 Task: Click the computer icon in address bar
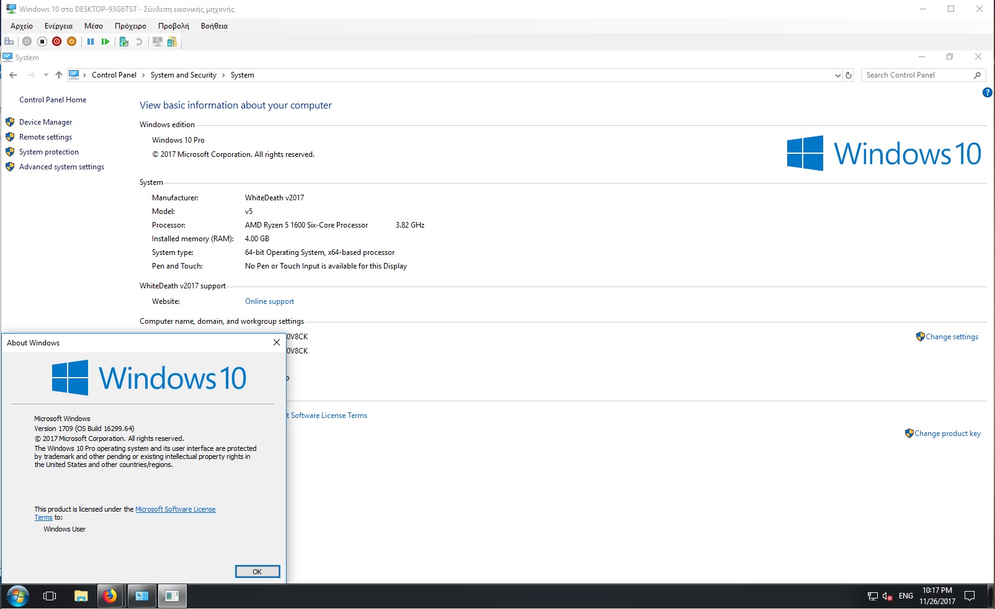click(74, 75)
